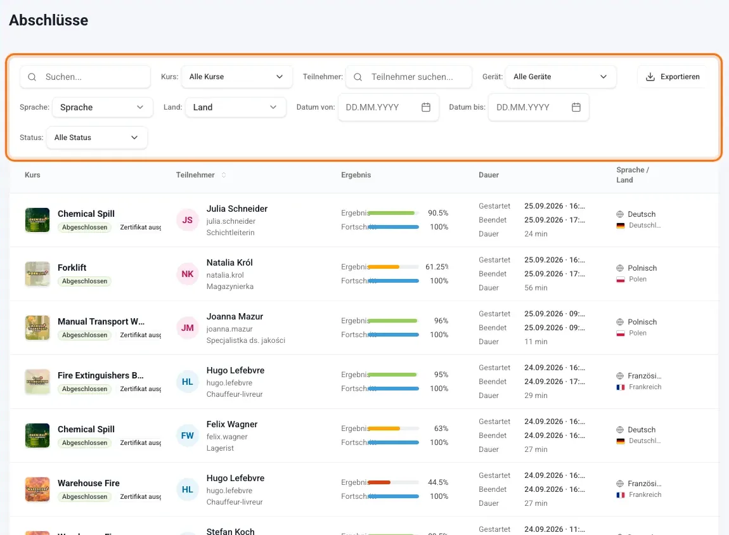
Task: Click the Abgeschlossen badge in Forklift row
Action: 84,281
